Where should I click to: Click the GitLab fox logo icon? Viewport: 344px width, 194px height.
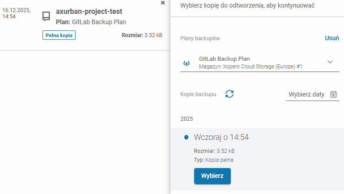pos(187,63)
